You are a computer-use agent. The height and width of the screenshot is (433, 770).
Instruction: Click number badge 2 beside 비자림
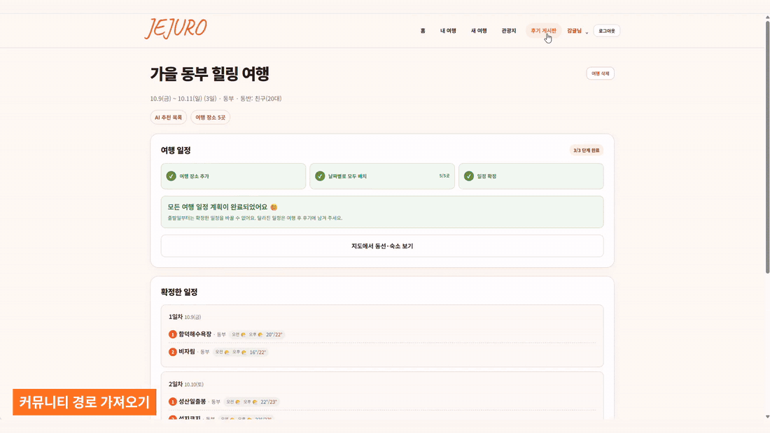(173, 352)
